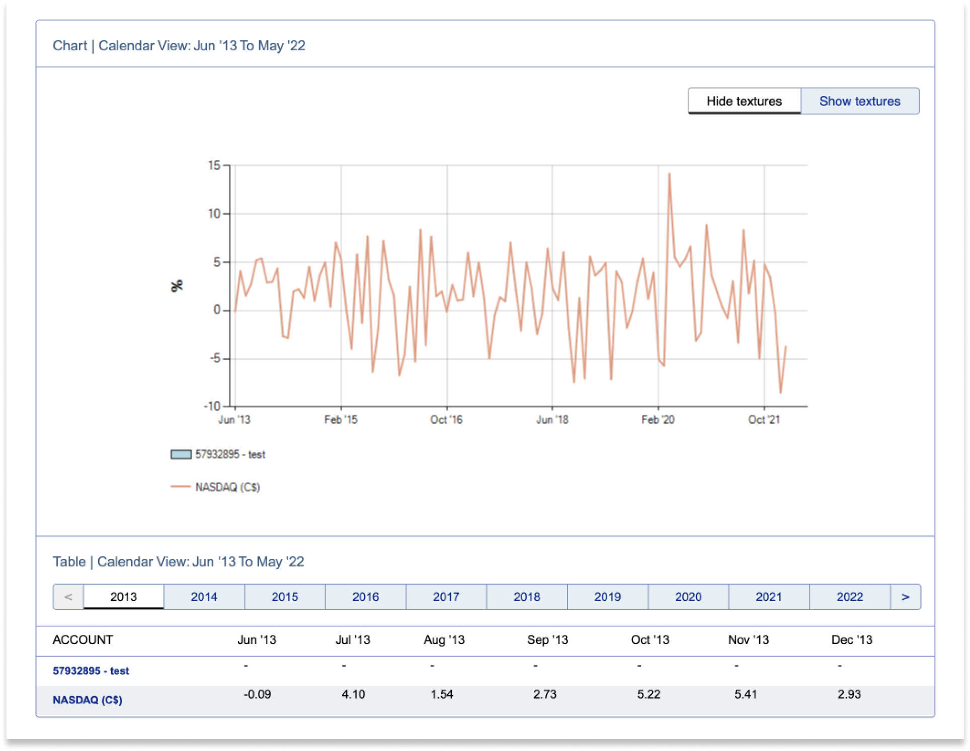The width and height of the screenshot is (970, 751).
Task: Switch to the 2014 tab
Action: point(204,597)
